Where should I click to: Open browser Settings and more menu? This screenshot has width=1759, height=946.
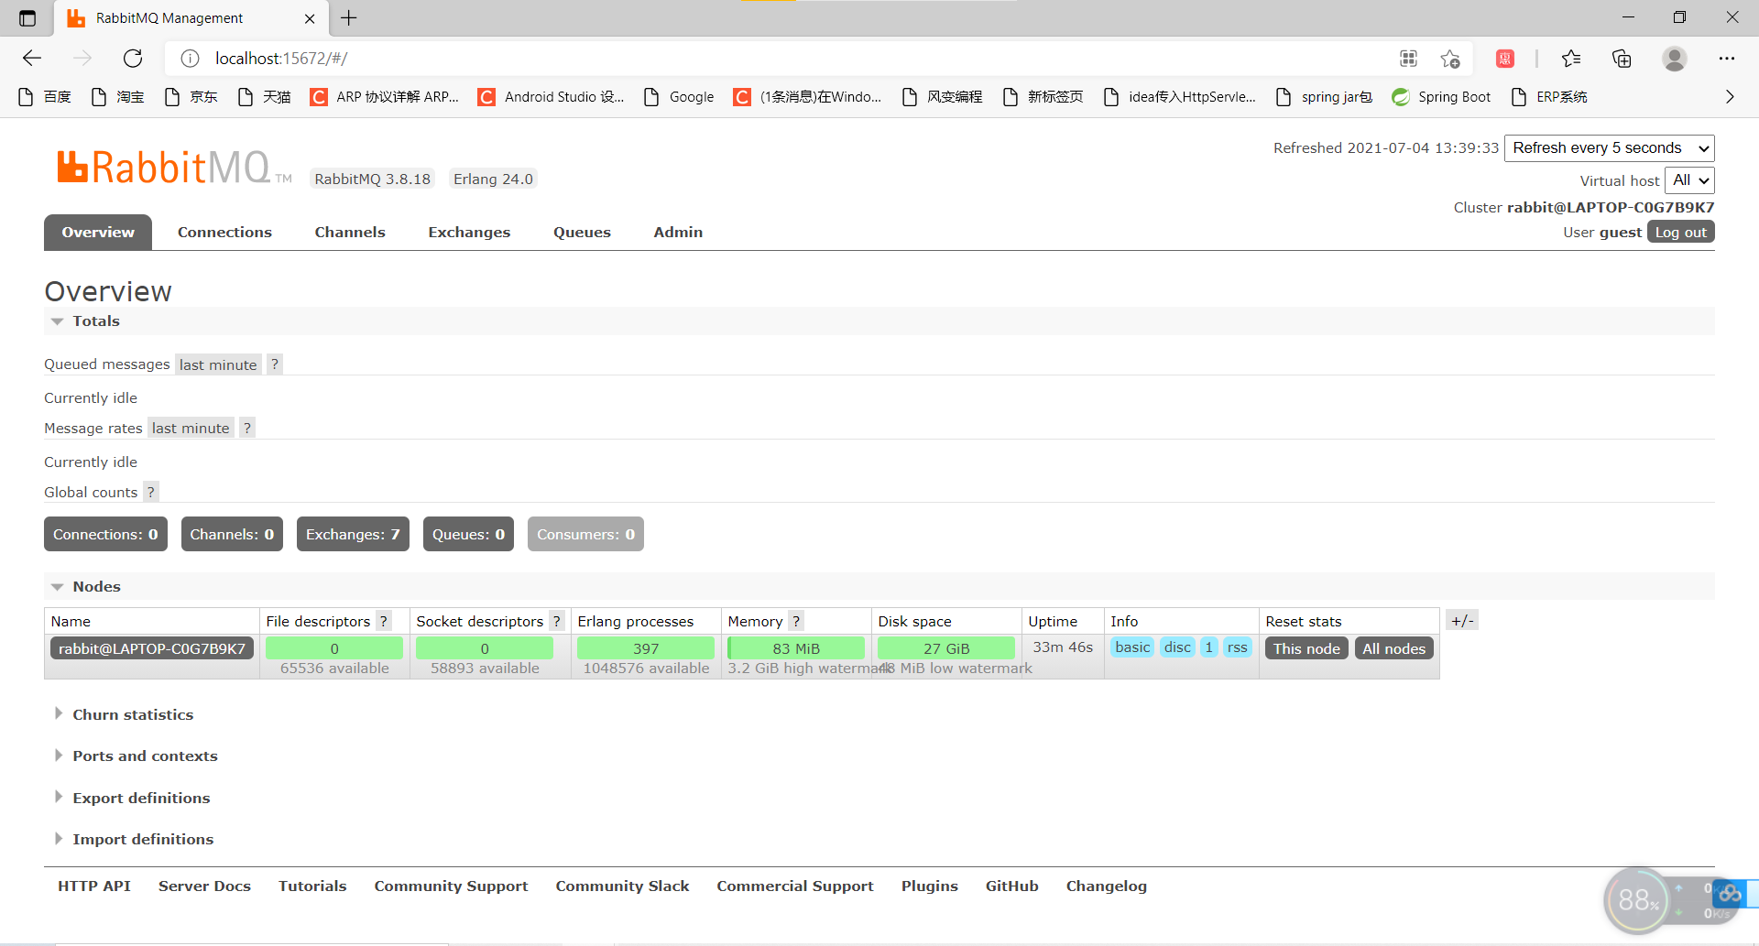point(1727,59)
